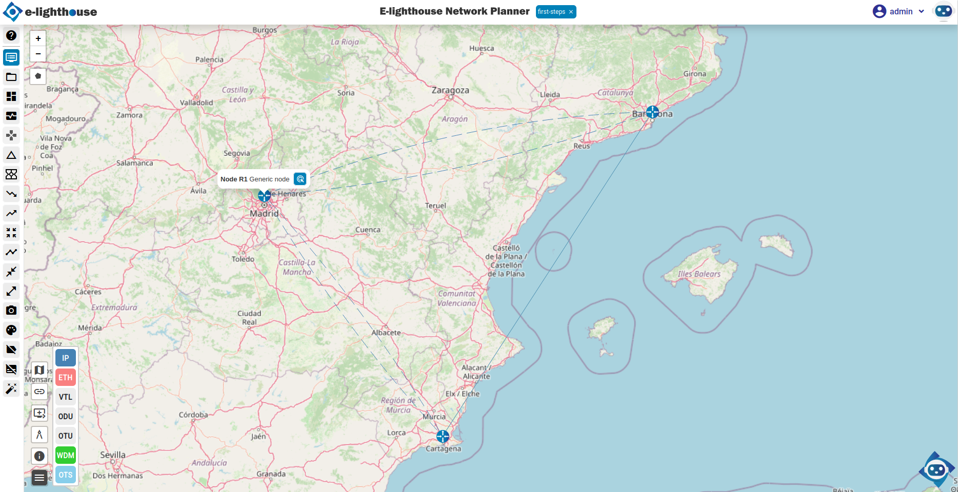Toggle the OTS layer button
Screen dimensions: 958x492
(66, 475)
